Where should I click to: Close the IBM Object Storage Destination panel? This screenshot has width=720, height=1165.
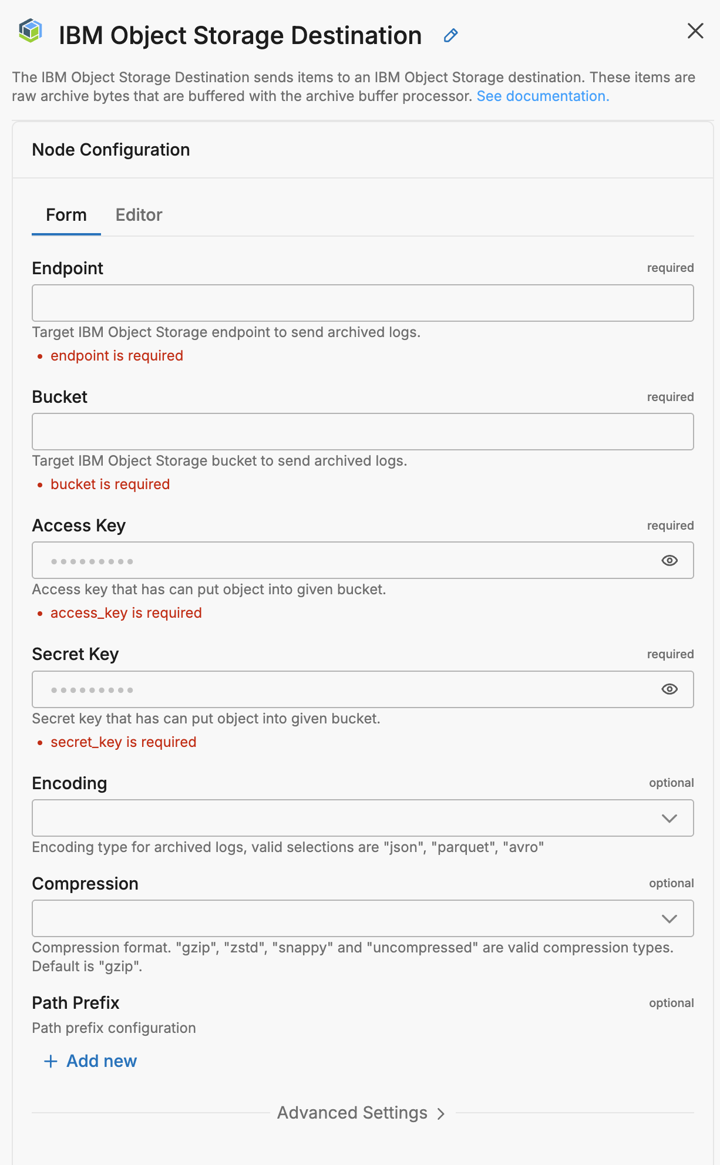pyautogui.click(x=695, y=31)
